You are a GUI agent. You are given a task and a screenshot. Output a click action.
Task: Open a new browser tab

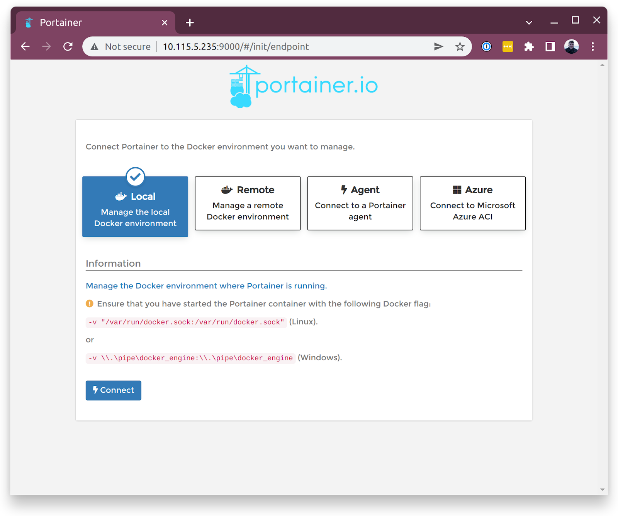[x=190, y=22]
